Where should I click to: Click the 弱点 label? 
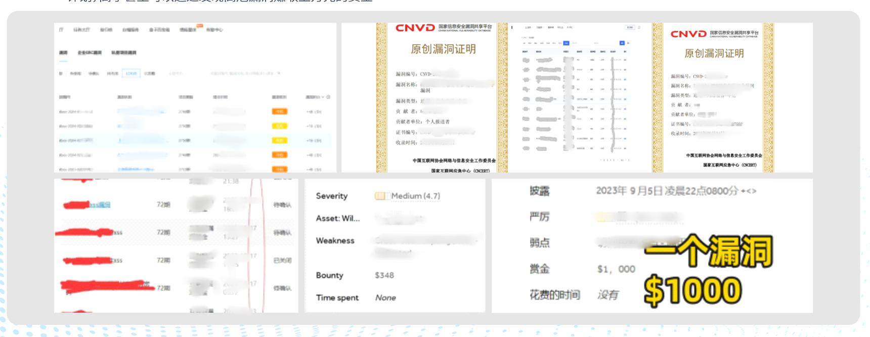pos(540,243)
